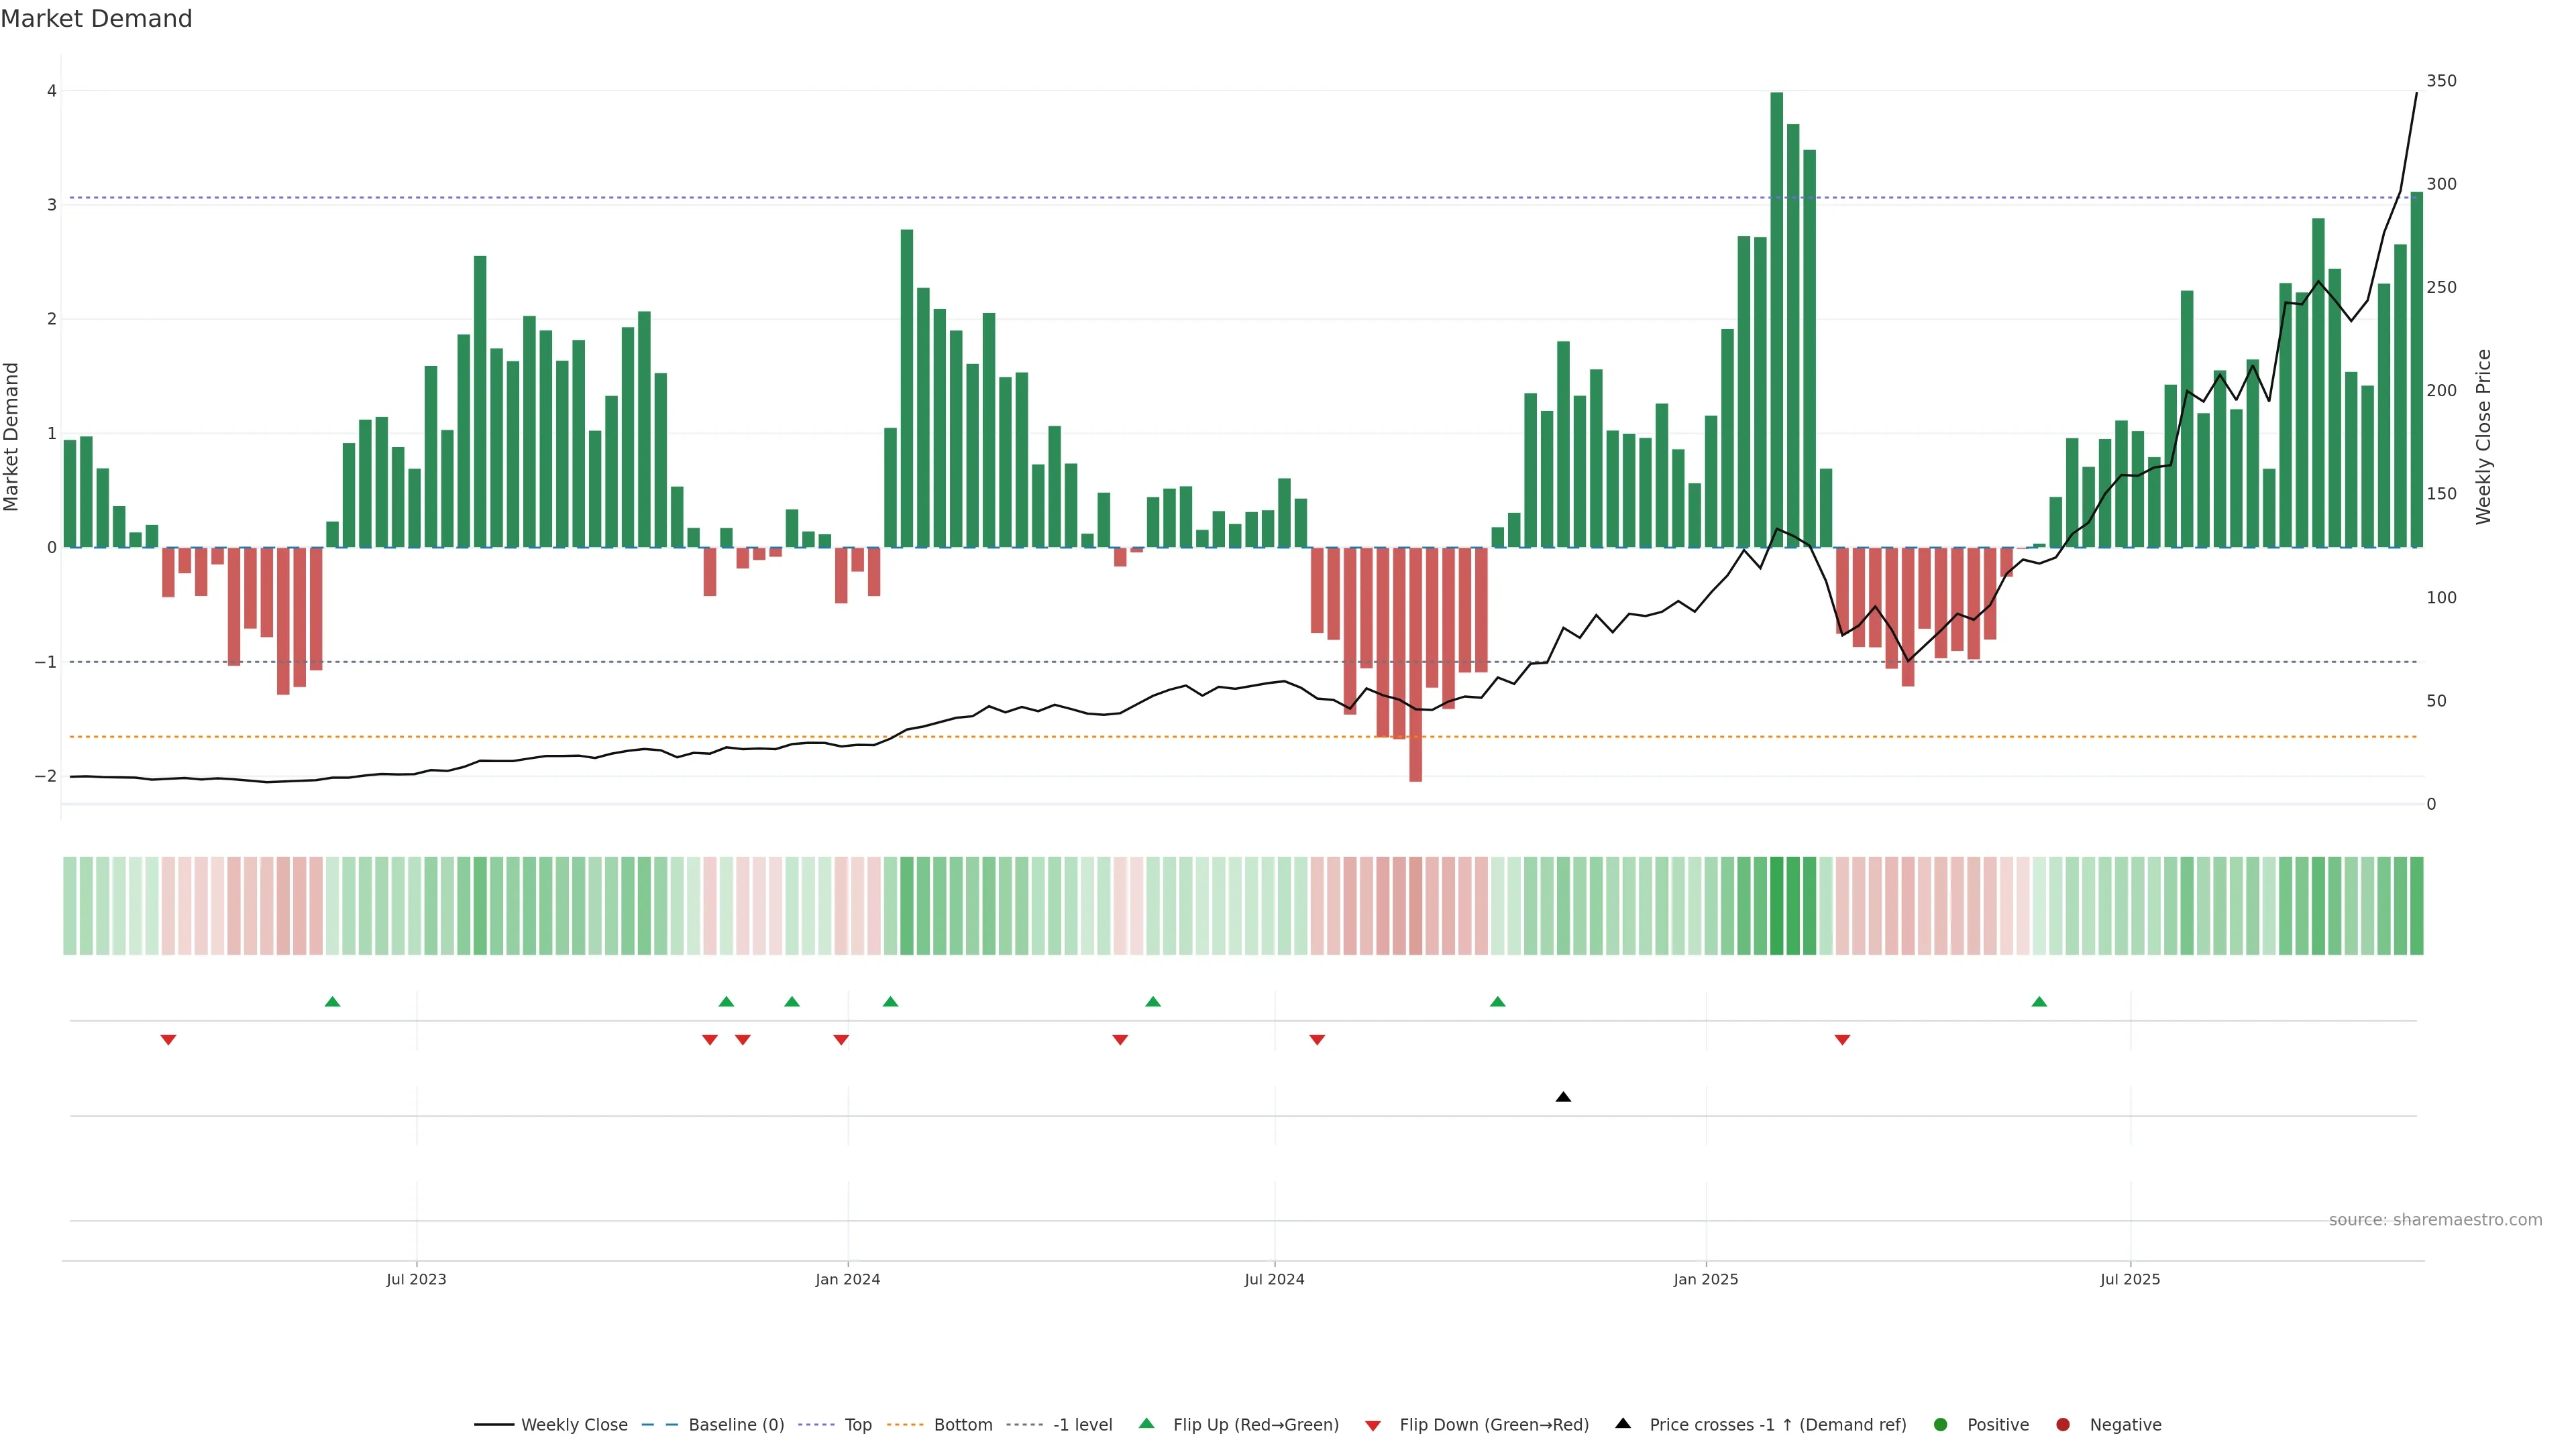Click the last red flip-down triangle marker
Image resolution: width=2576 pixels, height=1448 pixels.
pyautogui.click(x=1842, y=1040)
